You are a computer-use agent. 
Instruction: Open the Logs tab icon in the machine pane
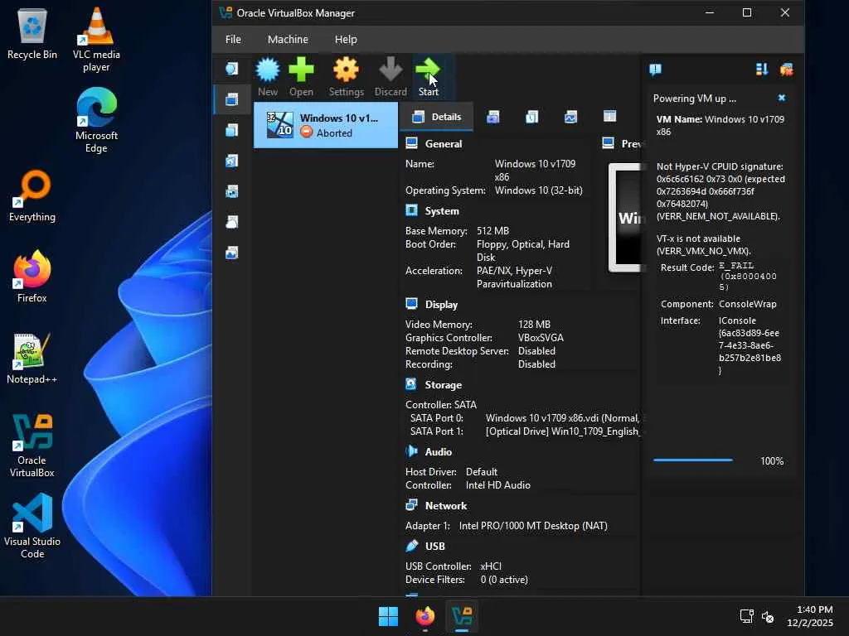pos(531,117)
